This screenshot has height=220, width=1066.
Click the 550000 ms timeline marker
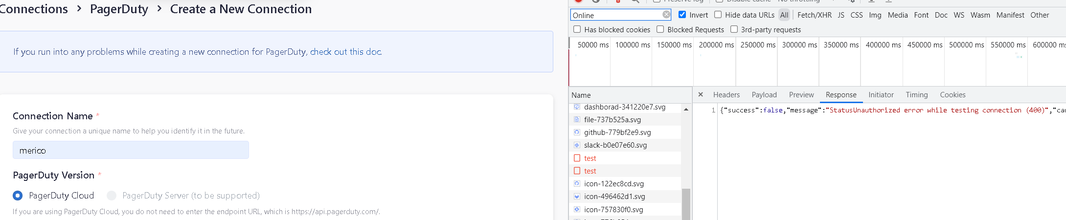click(x=1008, y=44)
